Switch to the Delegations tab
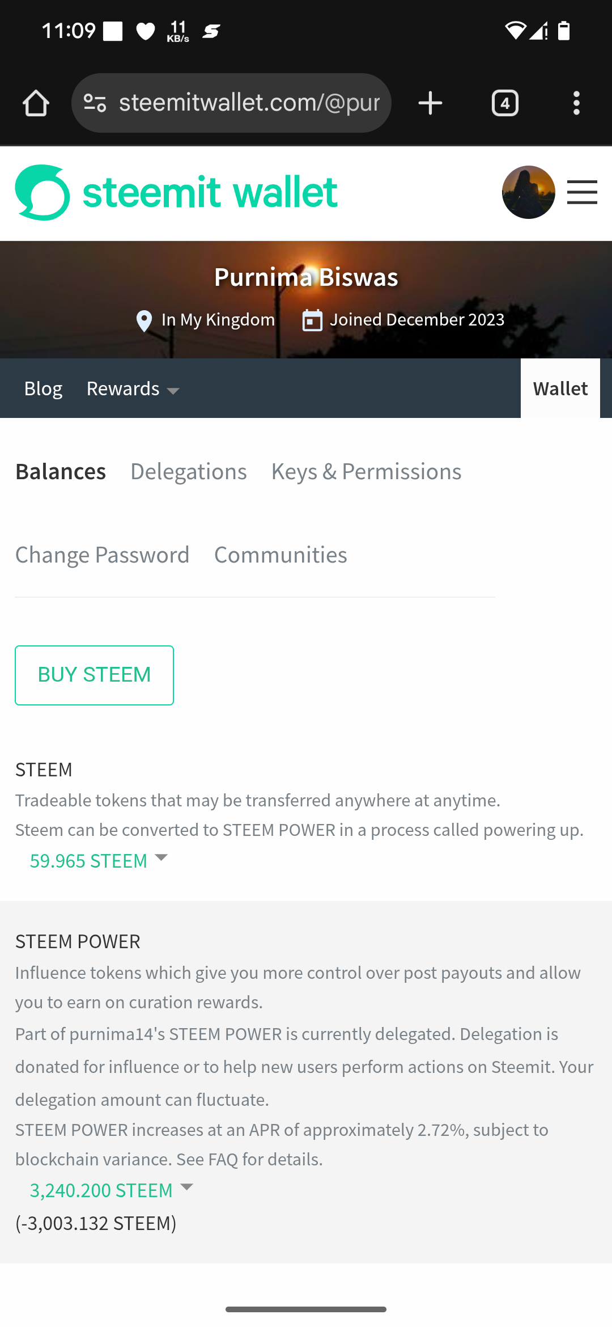Viewport: 612px width, 1327px height. (189, 472)
